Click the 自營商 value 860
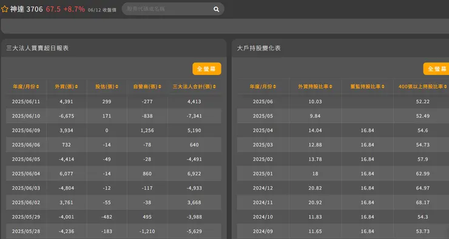 147,174
